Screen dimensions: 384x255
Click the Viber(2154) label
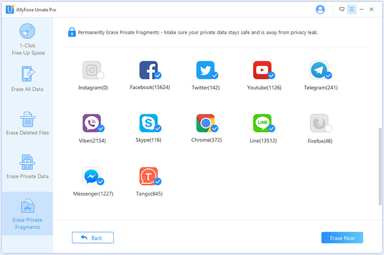pos(92,141)
